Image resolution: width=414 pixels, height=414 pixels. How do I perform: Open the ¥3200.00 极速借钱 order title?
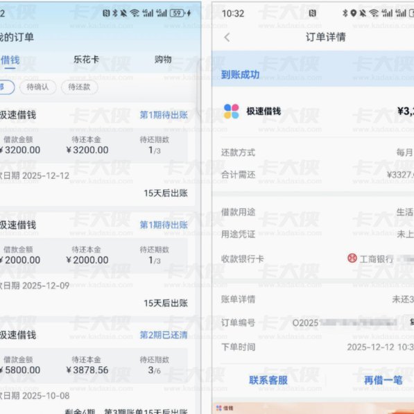pyautogui.click(x=18, y=115)
